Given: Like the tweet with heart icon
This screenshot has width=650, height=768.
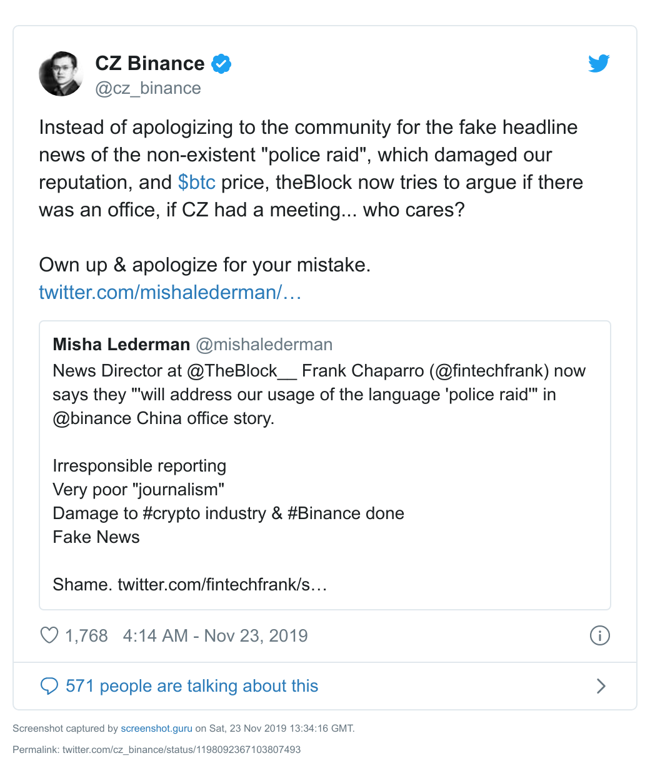Looking at the screenshot, I should coord(49,636).
